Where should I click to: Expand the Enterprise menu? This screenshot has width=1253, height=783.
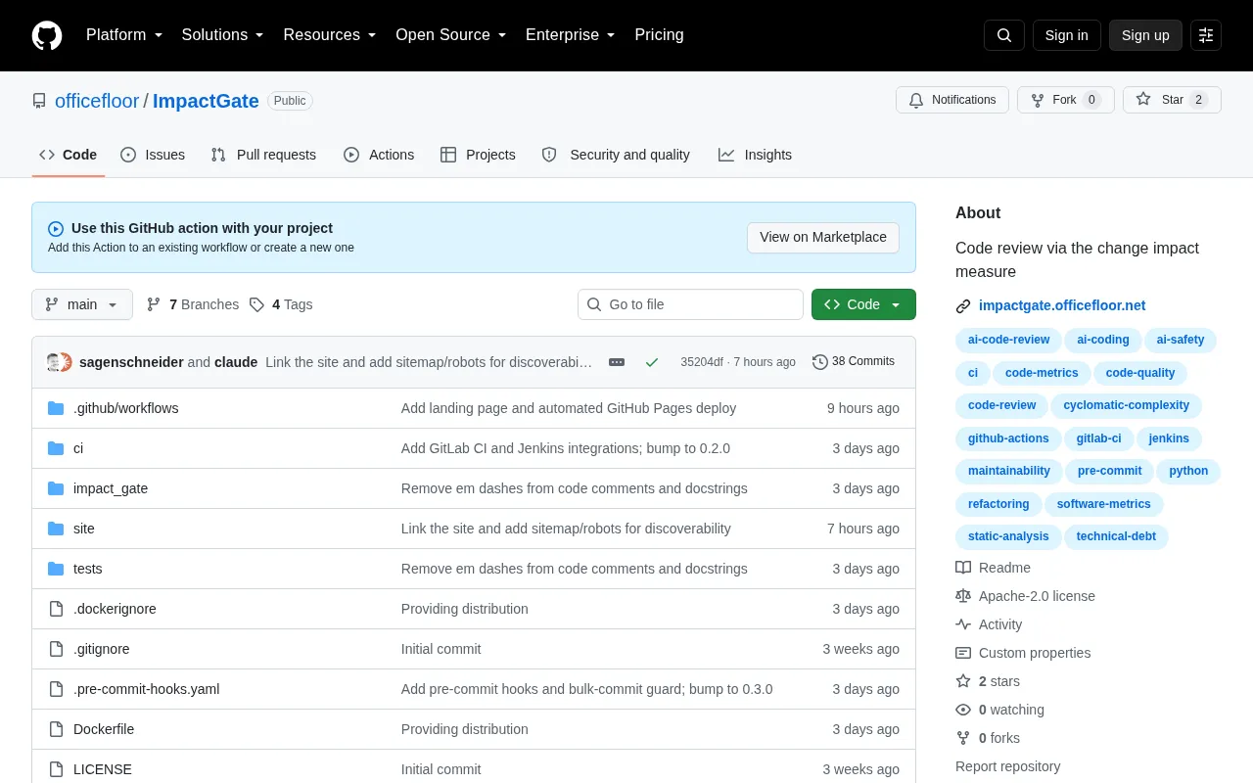[x=571, y=35]
